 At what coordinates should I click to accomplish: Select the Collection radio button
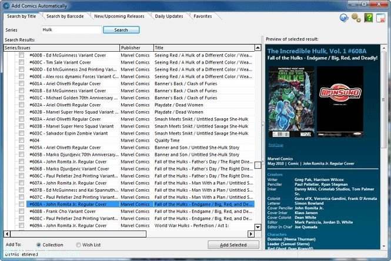[x=39, y=245]
